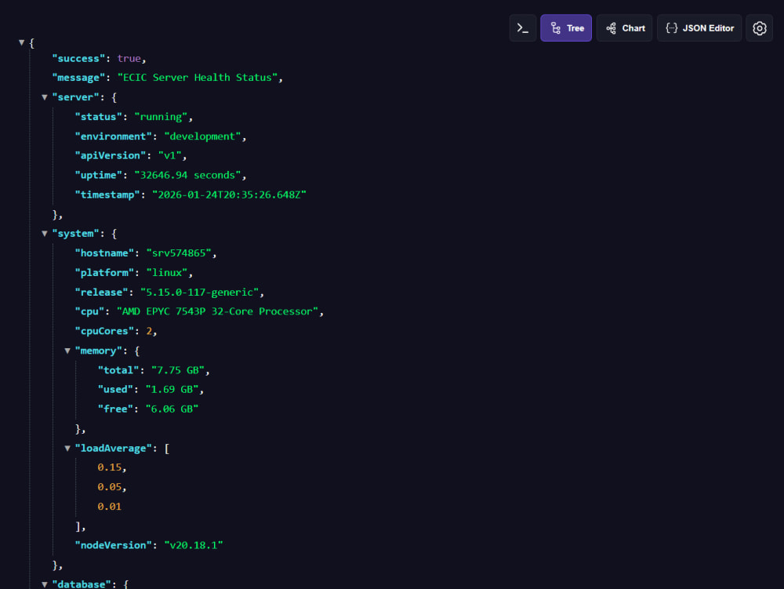
Task: Click the "platform" key
Action: [104, 273]
